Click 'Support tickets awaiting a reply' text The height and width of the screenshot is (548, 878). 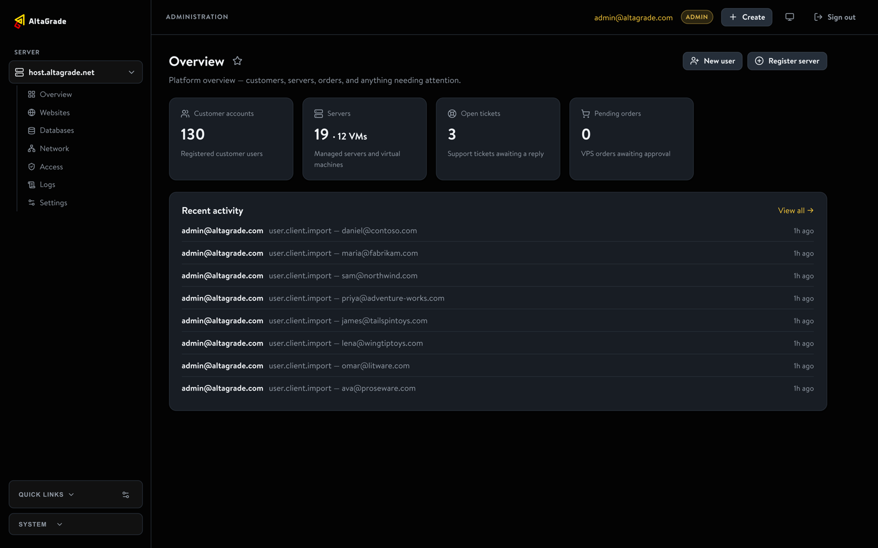pos(496,154)
